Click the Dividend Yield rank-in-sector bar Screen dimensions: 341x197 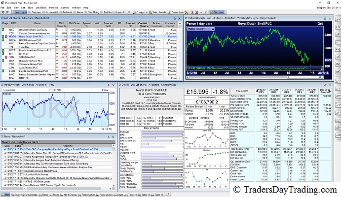(162, 153)
